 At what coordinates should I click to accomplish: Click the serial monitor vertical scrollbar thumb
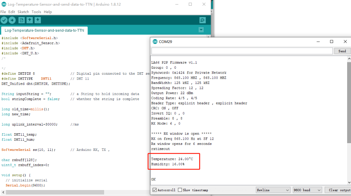pyautogui.click(x=349, y=103)
